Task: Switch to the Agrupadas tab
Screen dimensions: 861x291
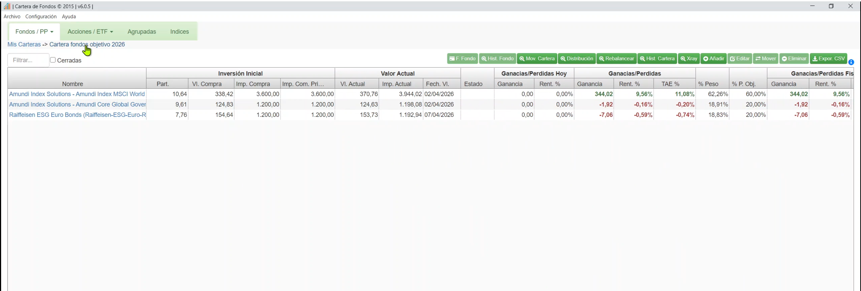Action: [x=142, y=32]
